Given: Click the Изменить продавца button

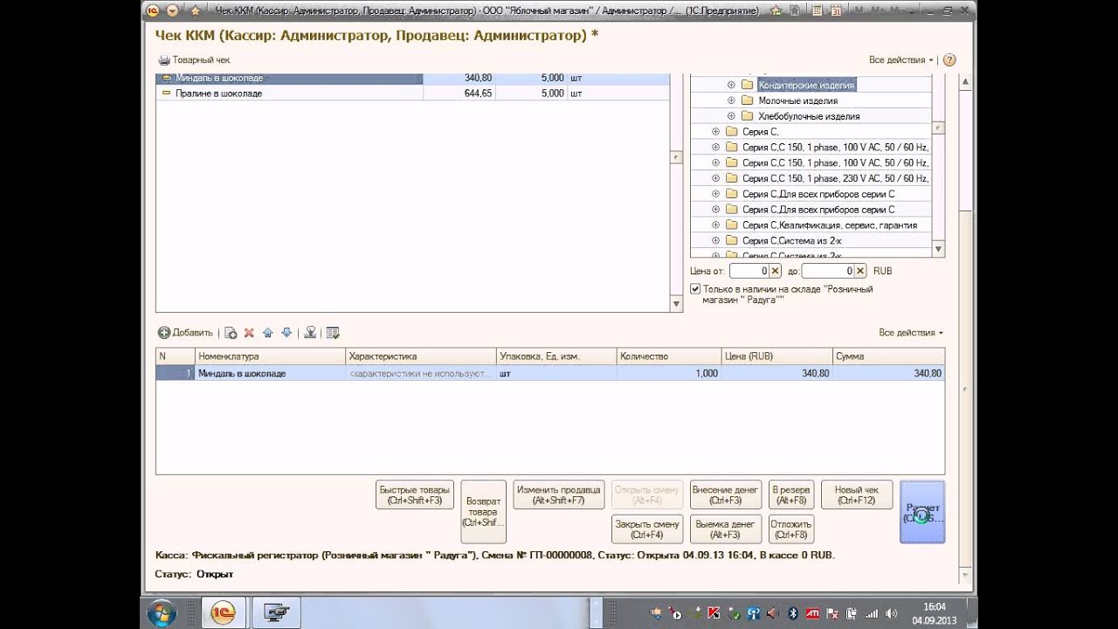Looking at the screenshot, I should click(559, 495).
